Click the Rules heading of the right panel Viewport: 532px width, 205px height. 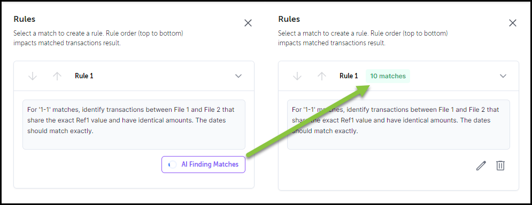click(289, 19)
